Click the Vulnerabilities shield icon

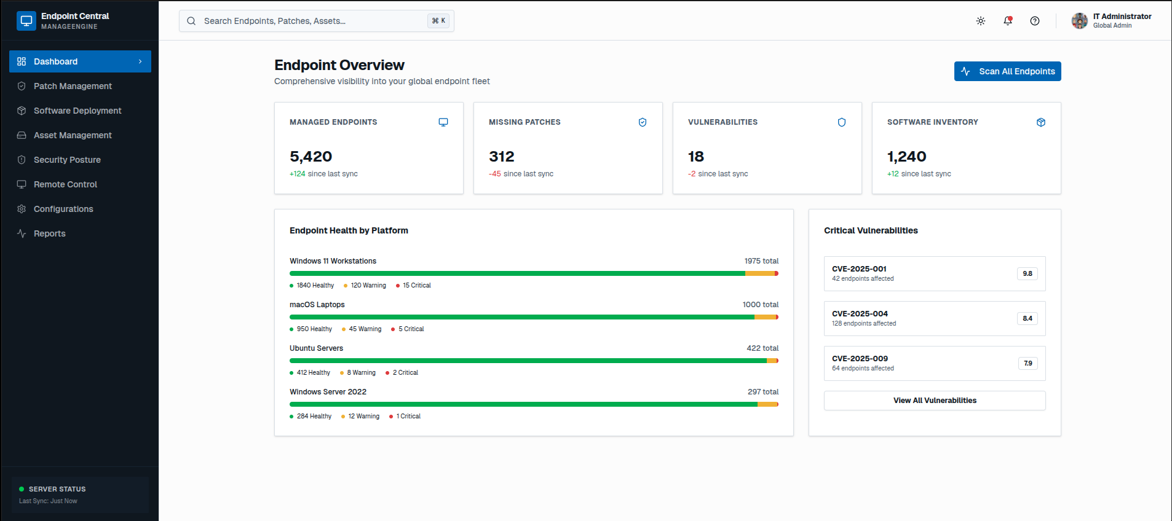pyautogui.click(x=841, y=122)
